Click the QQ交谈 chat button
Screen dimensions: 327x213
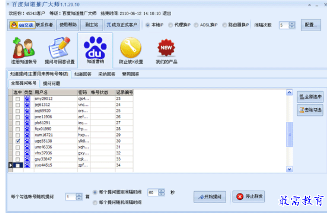22,25
